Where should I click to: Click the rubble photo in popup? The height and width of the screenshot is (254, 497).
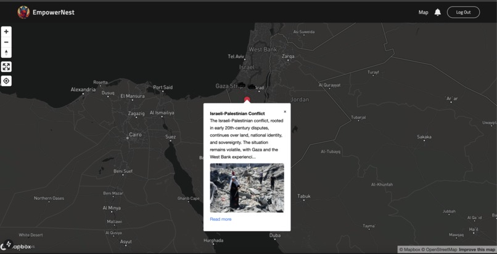click(247, 188)
